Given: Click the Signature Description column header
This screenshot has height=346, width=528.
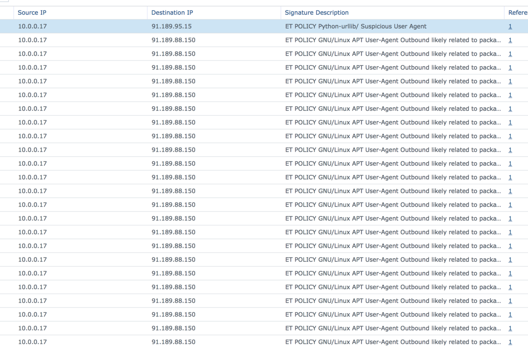Looking at the screenshot, I should coord(317,13).
